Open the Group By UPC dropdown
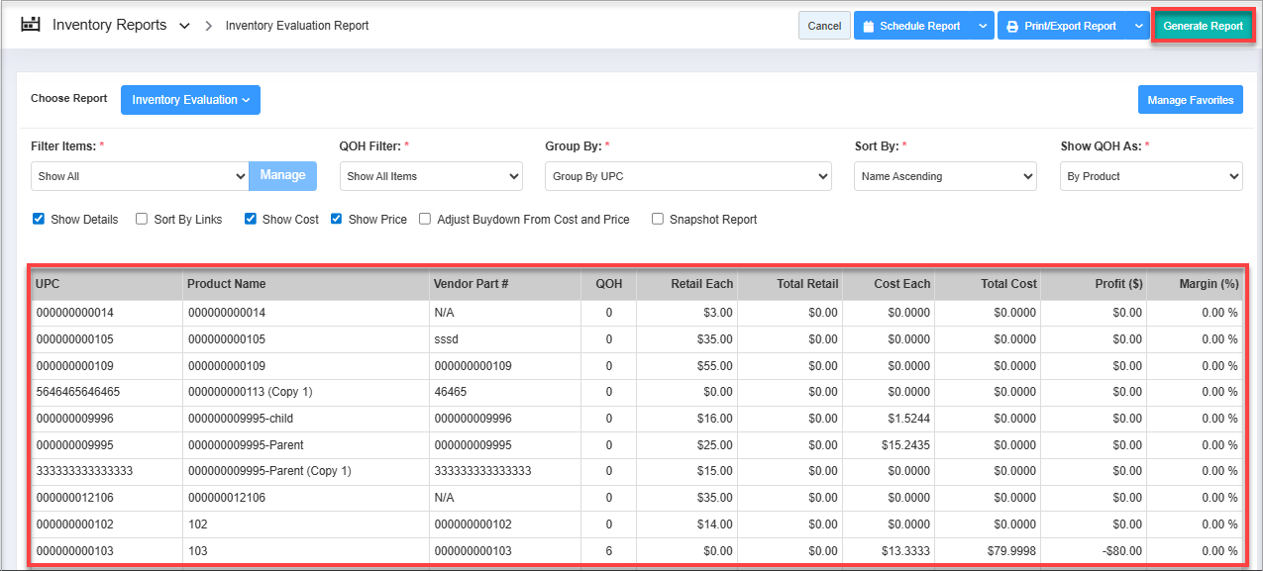1263x571 pixels. point(687,176)
